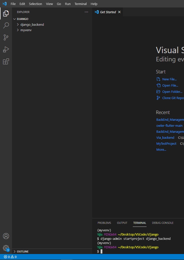184x260 pixels.
Task: Open the Go menu
Action: tap(59, 4)
